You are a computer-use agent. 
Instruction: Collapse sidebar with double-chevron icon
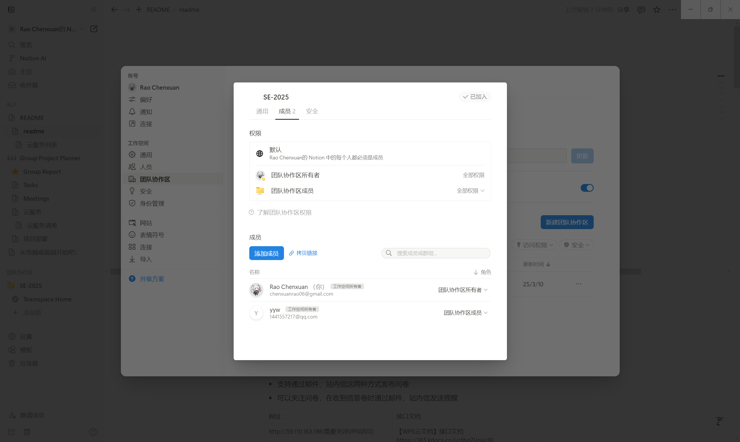click(94, 10)
